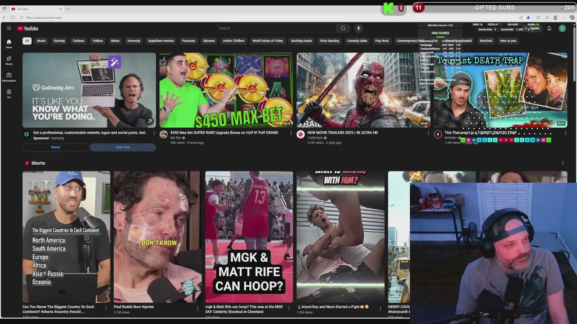577x324 pixels.
Task: Click the tab actions icon left of tab
Action: point(5,9)
